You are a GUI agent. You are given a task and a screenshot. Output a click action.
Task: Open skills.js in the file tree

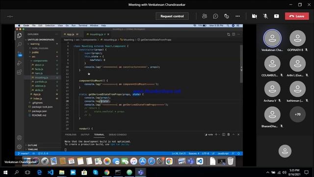[39, 90]
